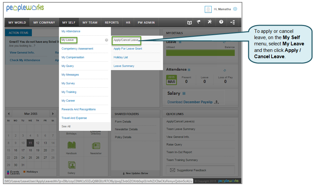Open the MY SELF menu
This screenshot has height=185, width=313.
click(69, 23)
